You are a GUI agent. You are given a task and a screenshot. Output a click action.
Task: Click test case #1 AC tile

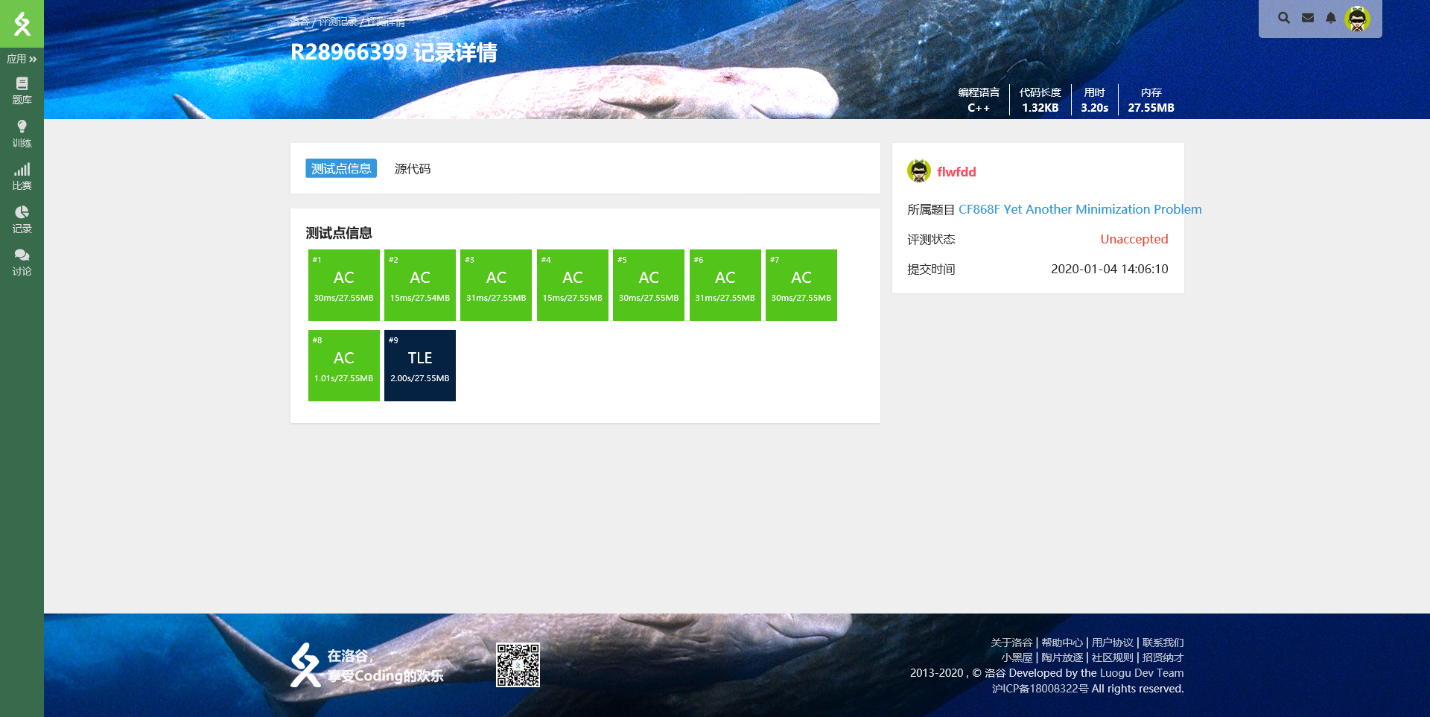pyautogui.click(x=344, y=285)
